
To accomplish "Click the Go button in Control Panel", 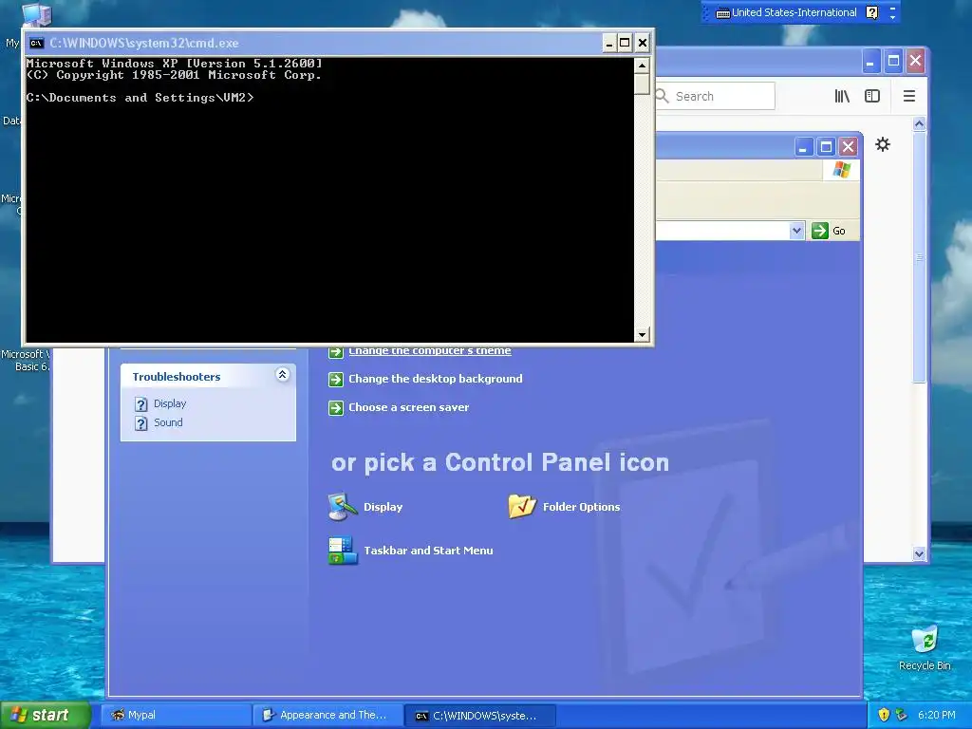I will 829,231.
